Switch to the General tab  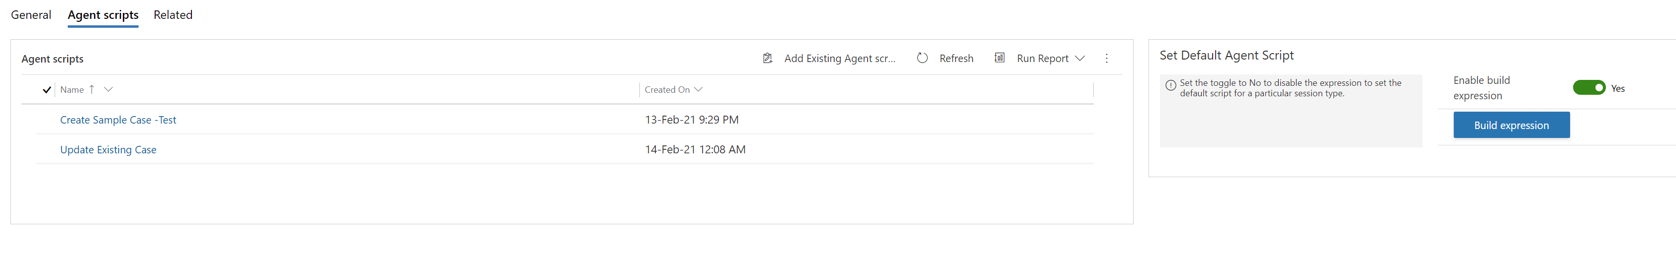click(x=31, y=15)
